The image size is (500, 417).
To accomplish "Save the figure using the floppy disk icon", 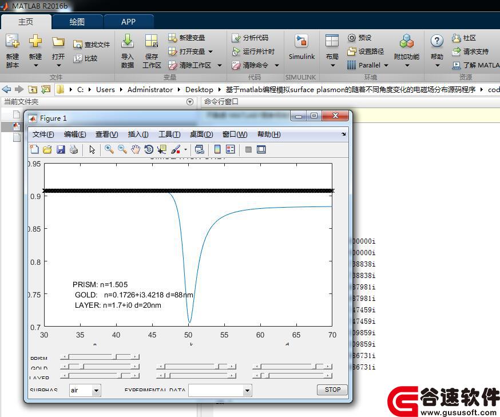I will point(61,149).
